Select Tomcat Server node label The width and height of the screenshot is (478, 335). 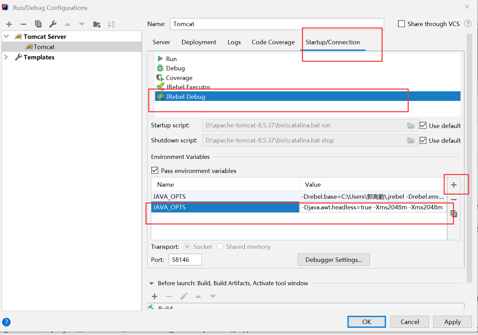tap(45, 36)
